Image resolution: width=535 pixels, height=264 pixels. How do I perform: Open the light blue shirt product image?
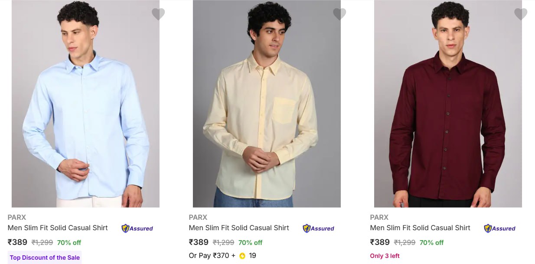[85, 104]
